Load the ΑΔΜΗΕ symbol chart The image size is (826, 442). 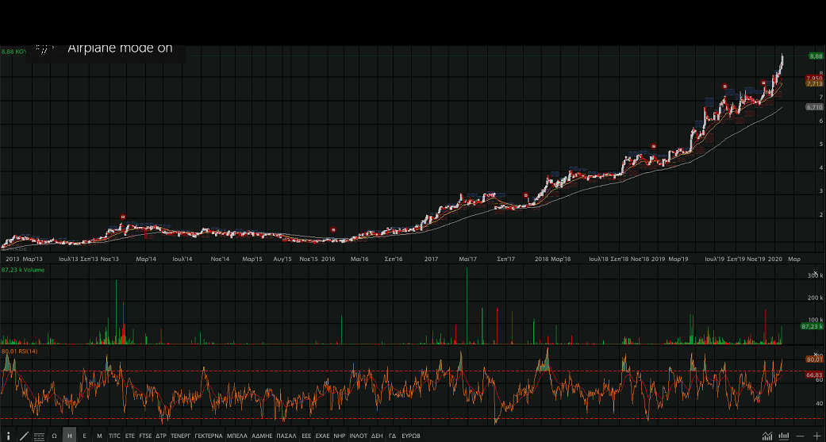(x=262, y=436)
